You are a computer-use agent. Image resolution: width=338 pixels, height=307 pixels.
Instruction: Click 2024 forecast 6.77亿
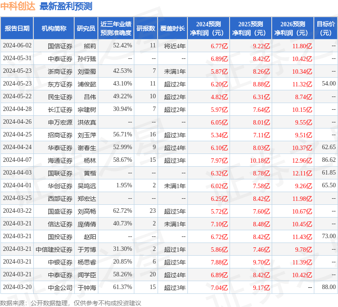tap(219, 46)
